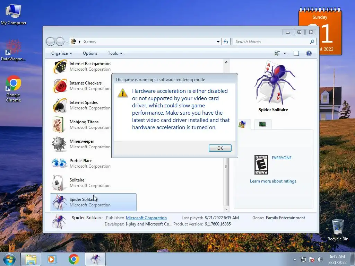Select Internet Backgammon dice icon
The width and height of the screenshot is (355, 266).
[60, 66]
